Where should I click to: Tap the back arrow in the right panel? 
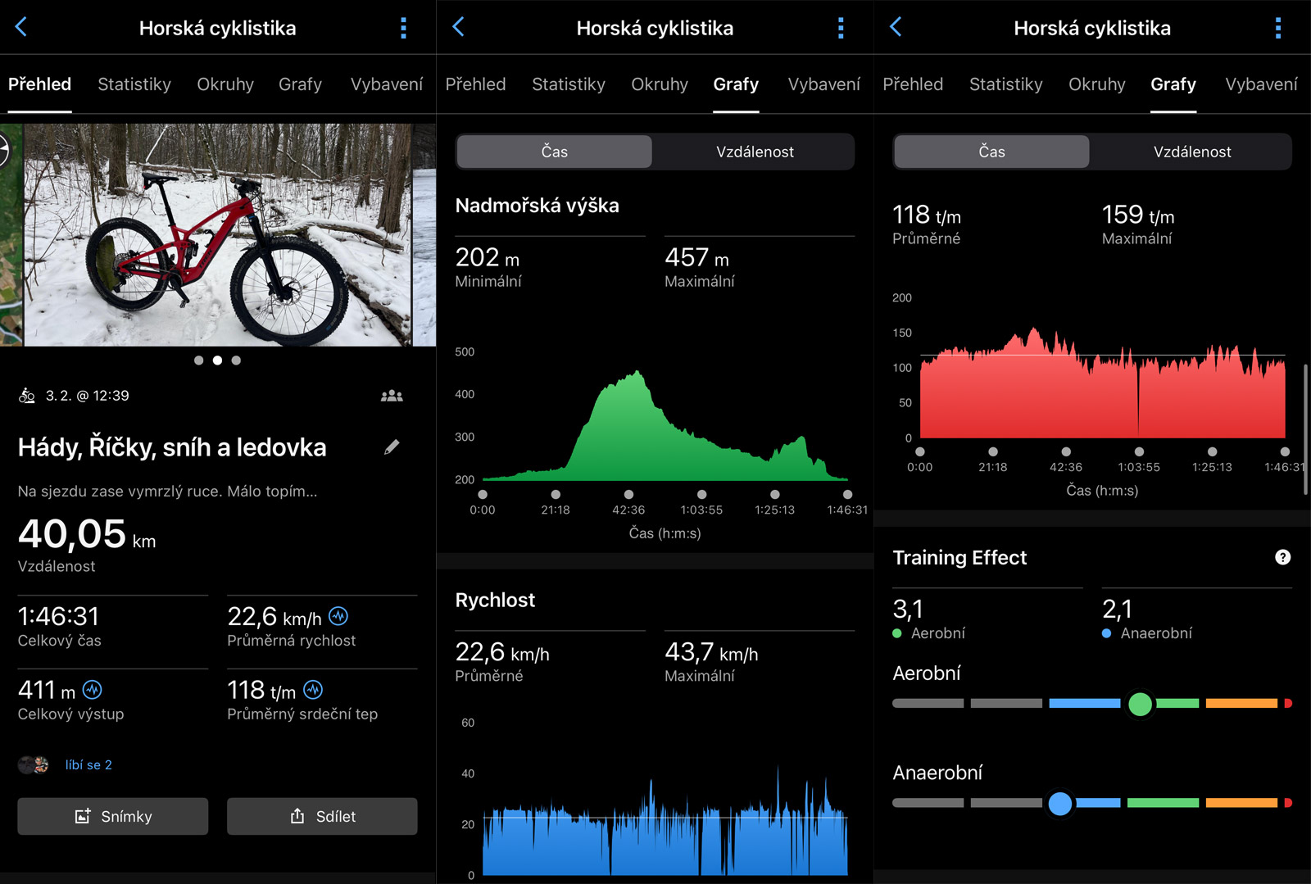tap(896, 27)
